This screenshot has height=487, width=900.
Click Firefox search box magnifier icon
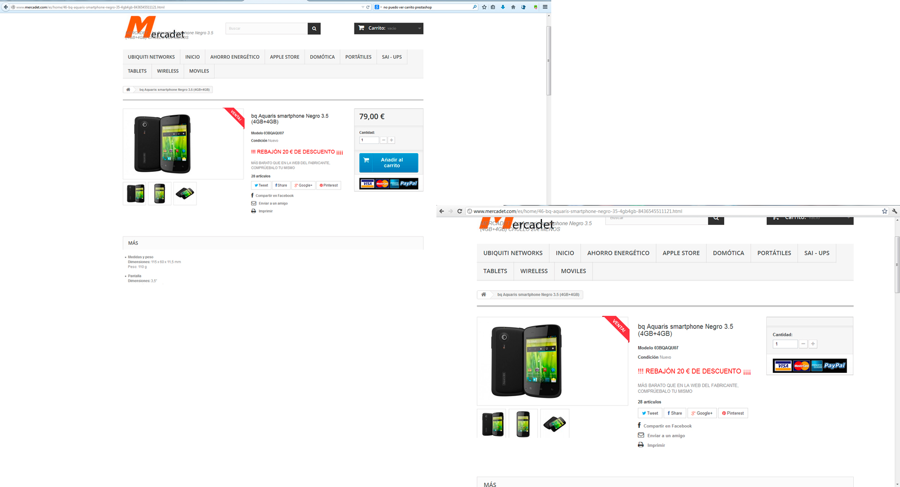[475, 7]
